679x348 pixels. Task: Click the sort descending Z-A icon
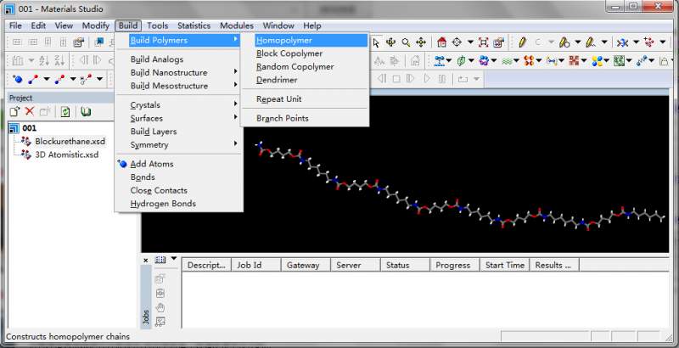coord(59,61)
